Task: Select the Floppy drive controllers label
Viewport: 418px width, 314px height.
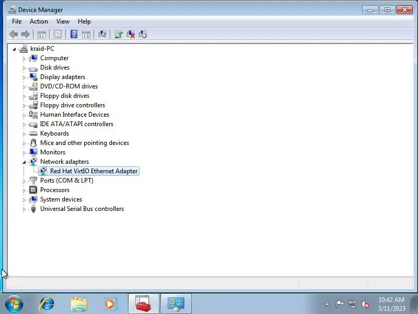Action: (73, 105)
